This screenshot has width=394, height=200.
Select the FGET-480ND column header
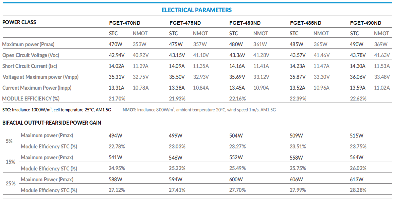point(245,23)
